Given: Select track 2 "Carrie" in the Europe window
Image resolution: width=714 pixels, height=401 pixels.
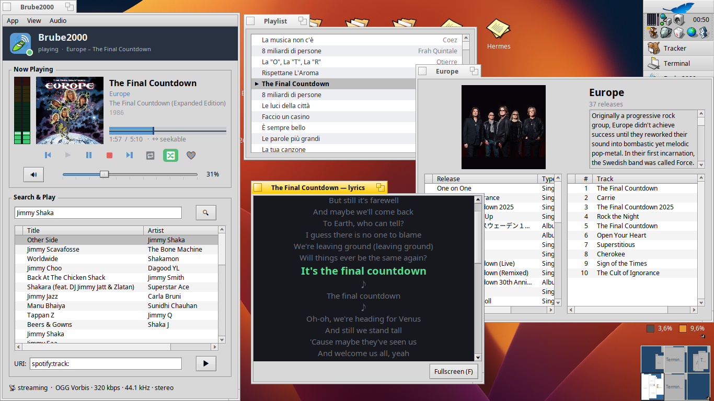Looking at the screenshot, I should pyautogui.click(x=632, y=198).
